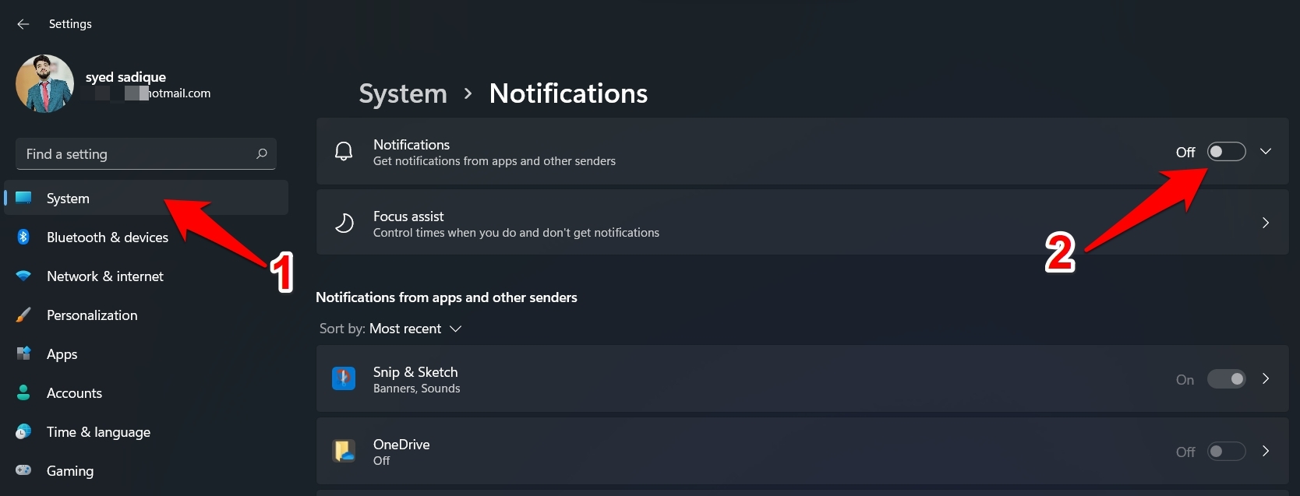Click the Snip & Sketch app icon

pyautogui.click(x=344, y=378)
